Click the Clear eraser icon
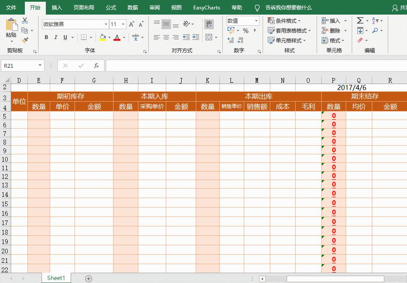The height and width of the screenshot is (283, 407). point(360,39)
